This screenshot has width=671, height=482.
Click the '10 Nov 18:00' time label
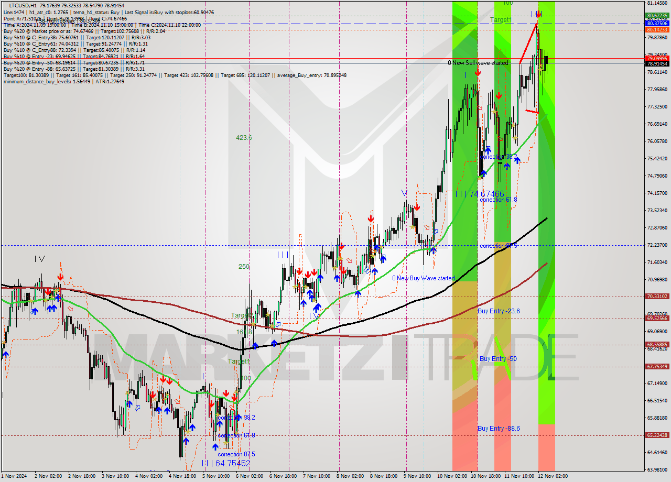pos(484,476)
